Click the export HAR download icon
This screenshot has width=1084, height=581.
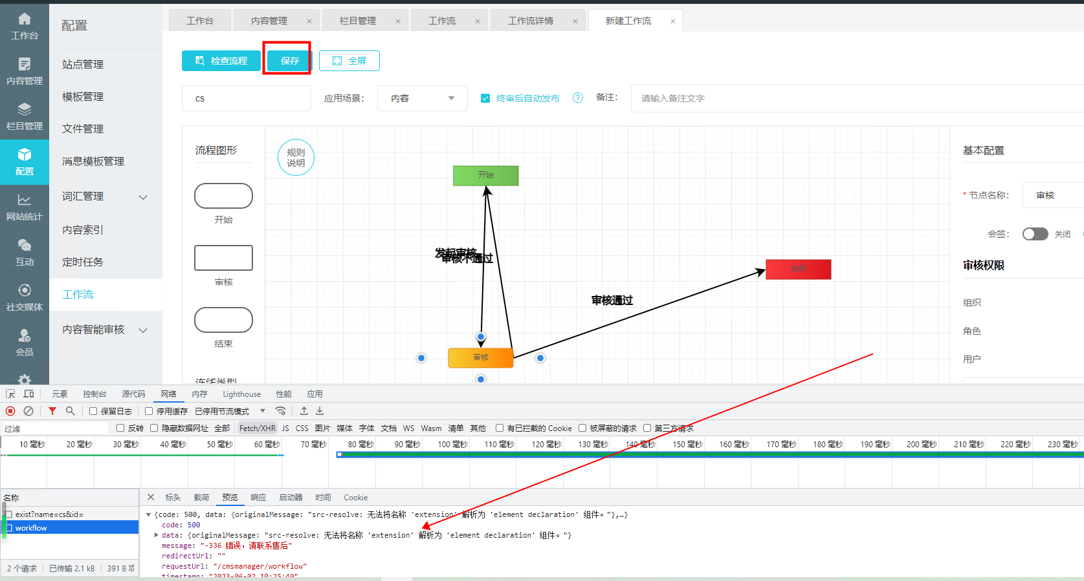[x=320, y=411]
